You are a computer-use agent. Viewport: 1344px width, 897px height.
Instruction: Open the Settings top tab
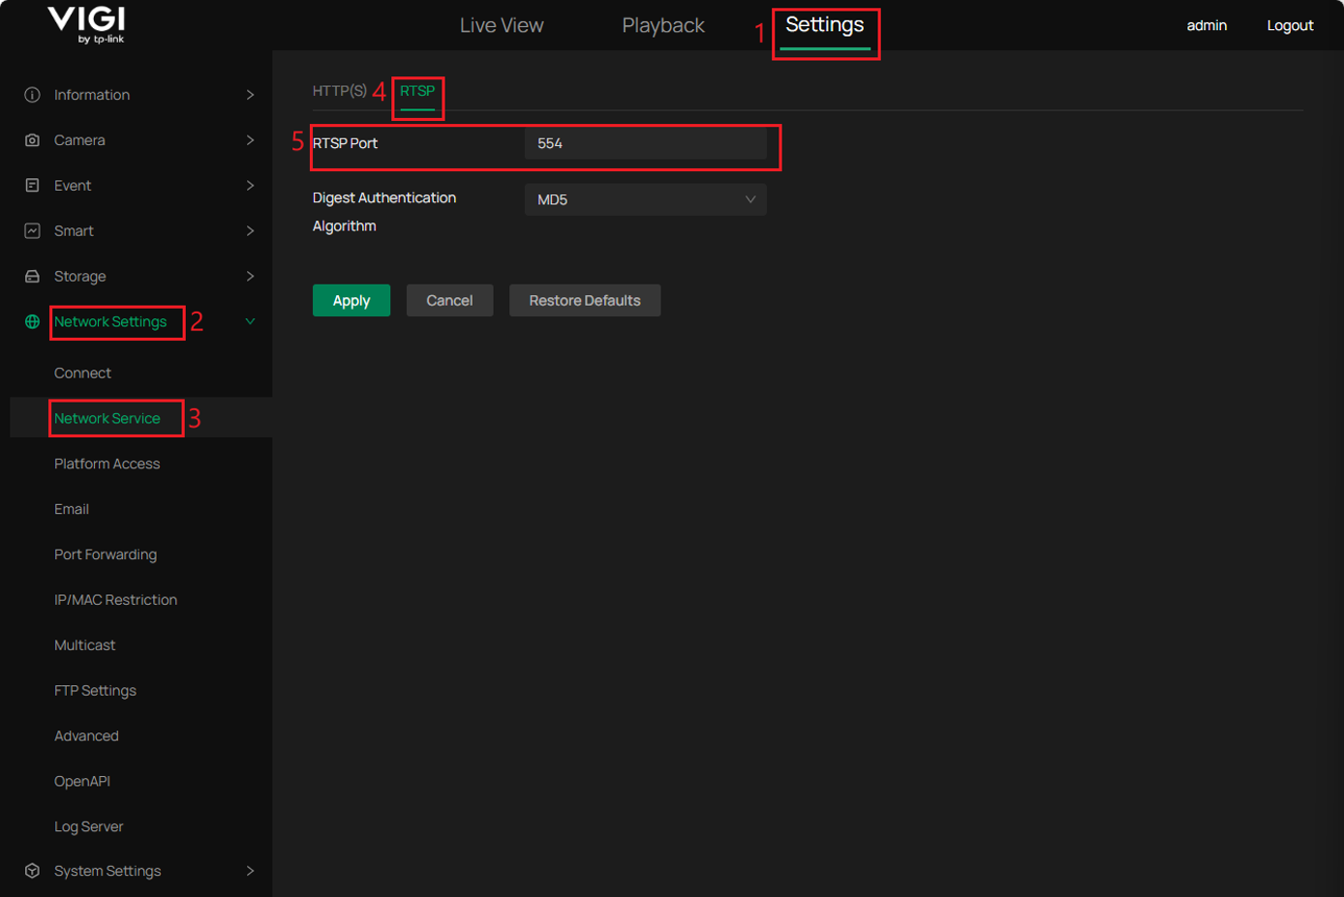[x=825, y=25]
